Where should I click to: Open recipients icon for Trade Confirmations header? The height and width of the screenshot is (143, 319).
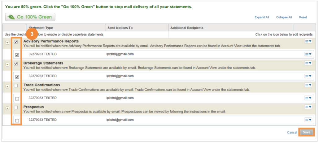click(x=308, y=85)
